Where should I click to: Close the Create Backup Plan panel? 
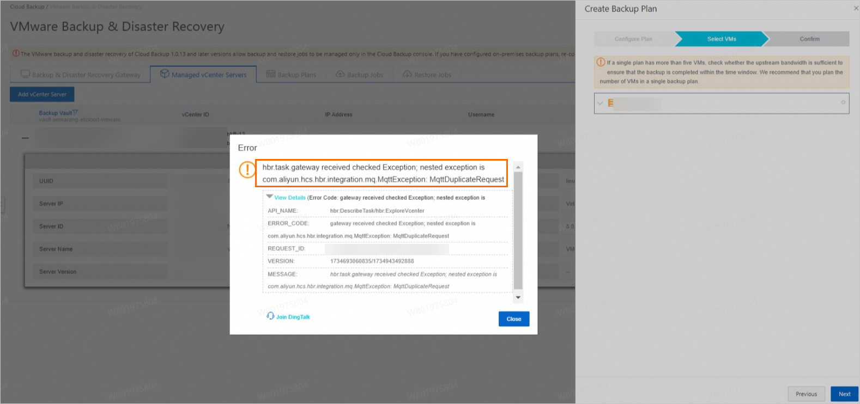(x=855, y=9)
